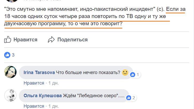Open Ольга Кулешова's profile picture
Screen dimensions: 194x109
click(x=11, y=95)
